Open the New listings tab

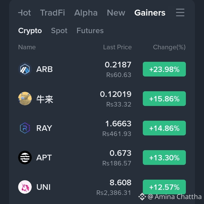point(116,13)
